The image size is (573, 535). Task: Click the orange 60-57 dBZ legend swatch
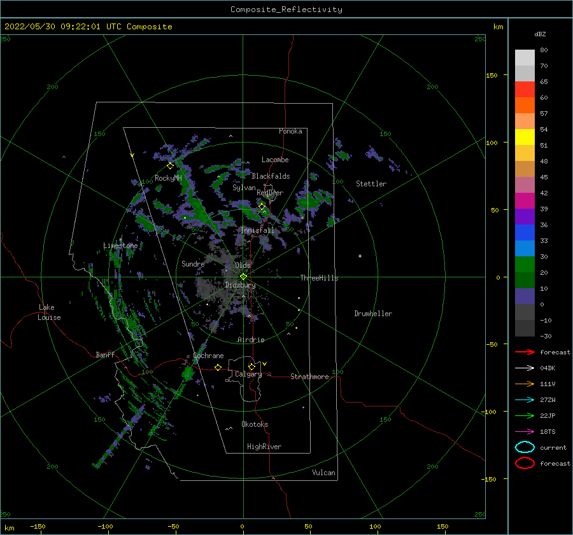(x=525, y=106)
